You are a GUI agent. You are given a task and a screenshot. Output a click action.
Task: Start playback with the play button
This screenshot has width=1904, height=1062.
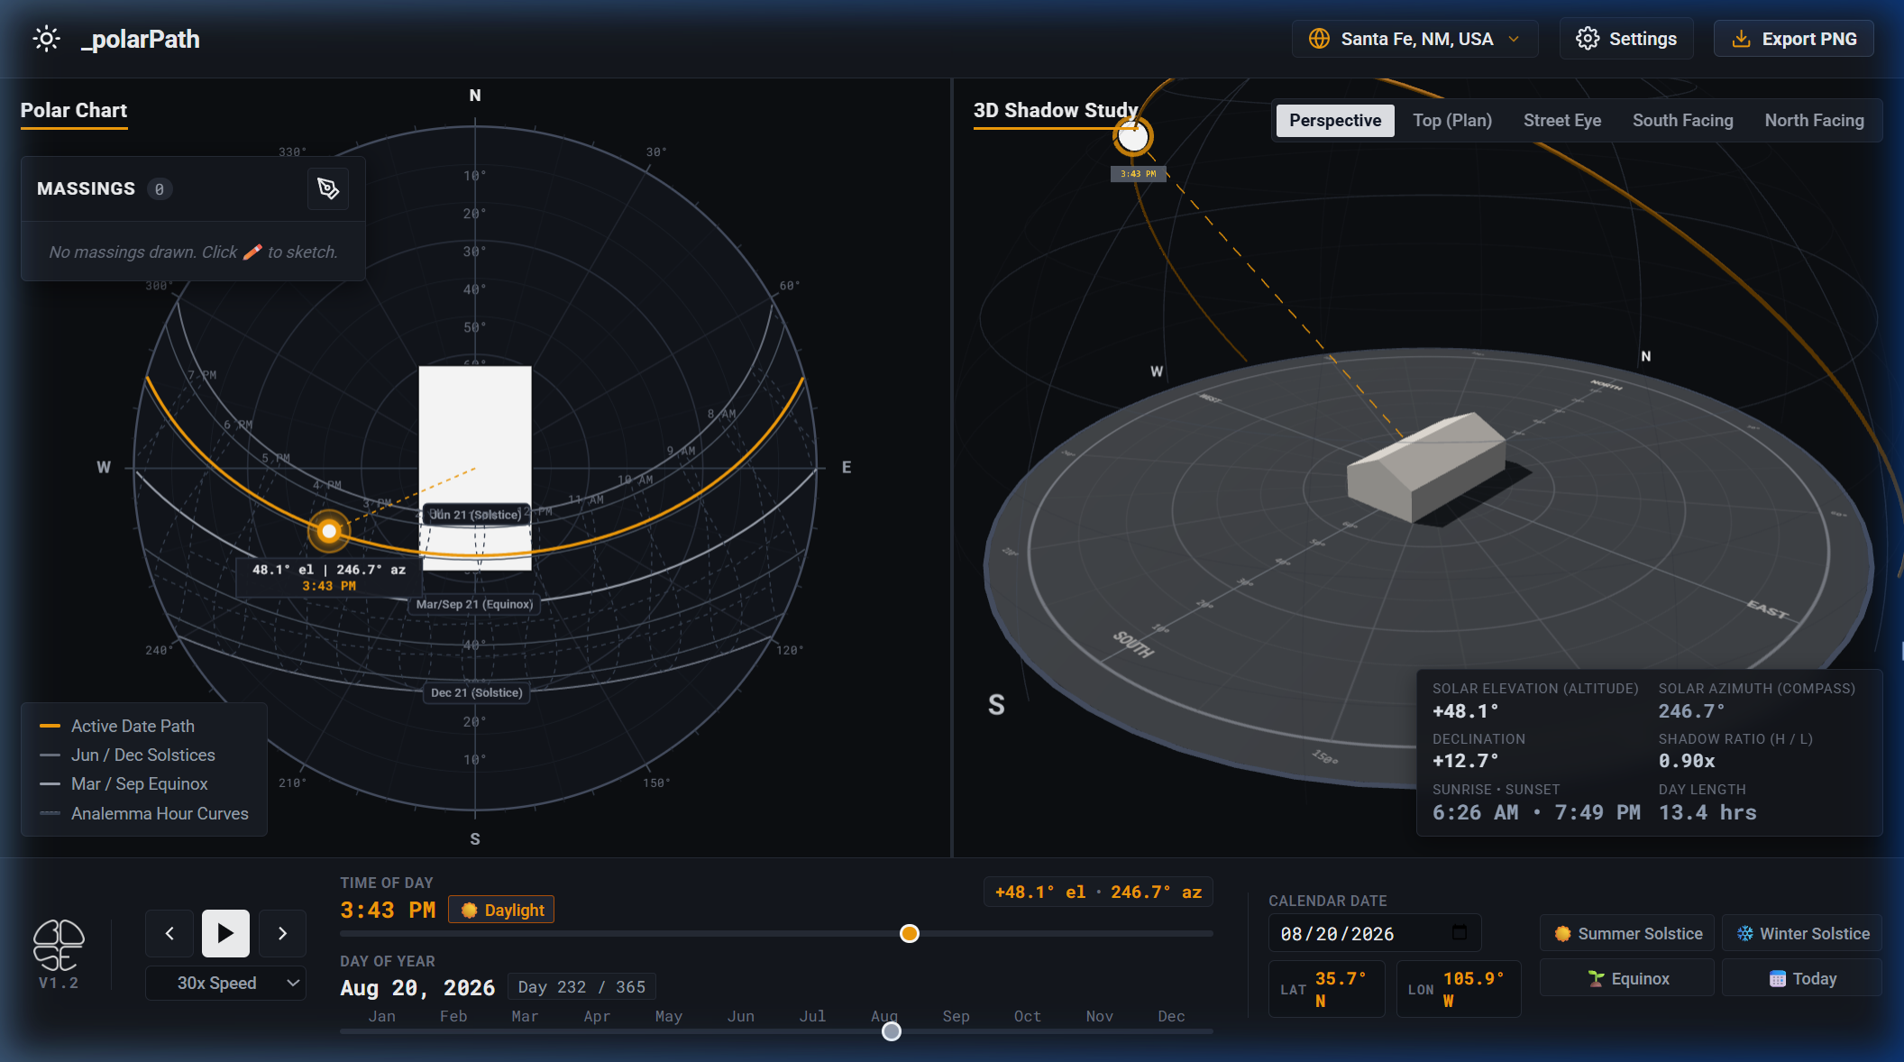click(x=225, y=933)
